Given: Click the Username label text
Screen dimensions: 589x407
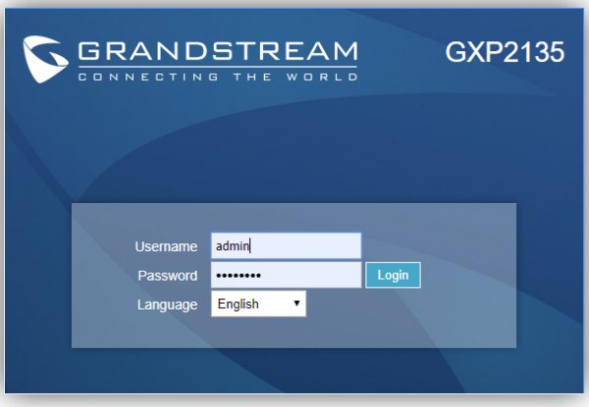Looking at the screenshot, I should (x=166, y=246).
